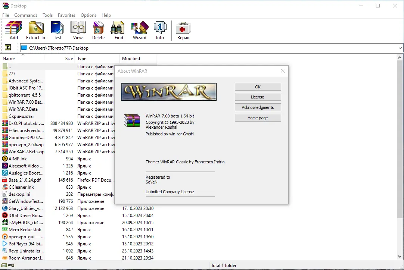Click the disk icon in status bar
Image resolution: width=404 pixels, height=270 pixels.
[4, 265]
